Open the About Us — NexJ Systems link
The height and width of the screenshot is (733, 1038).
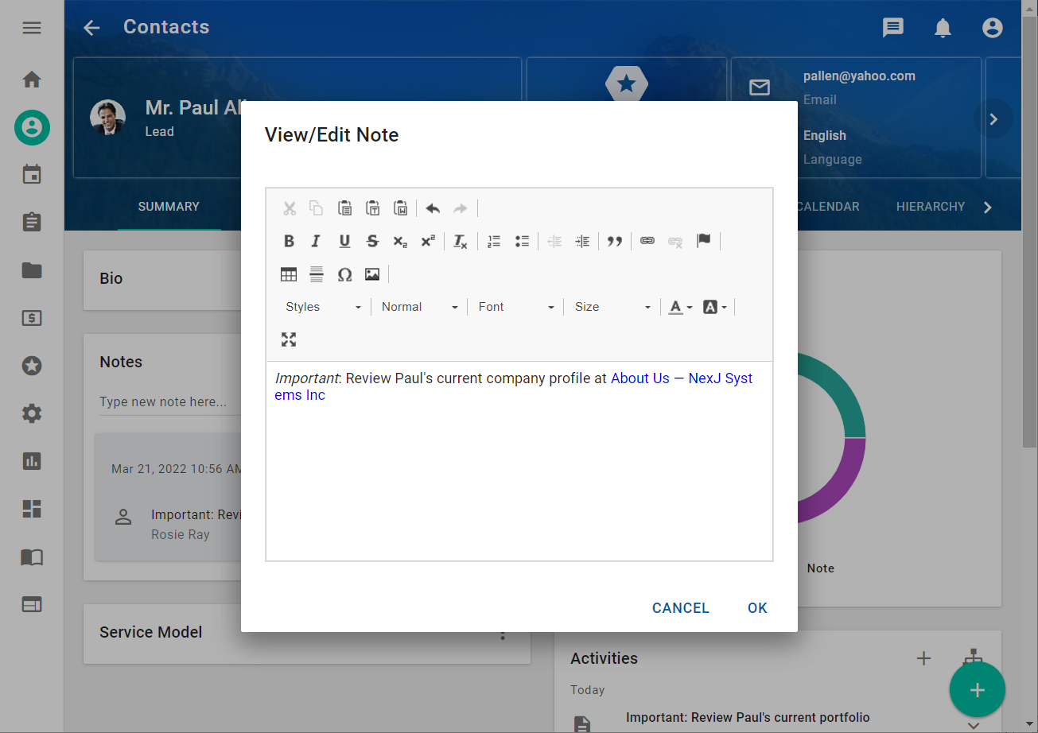click(x=640, y=378)
